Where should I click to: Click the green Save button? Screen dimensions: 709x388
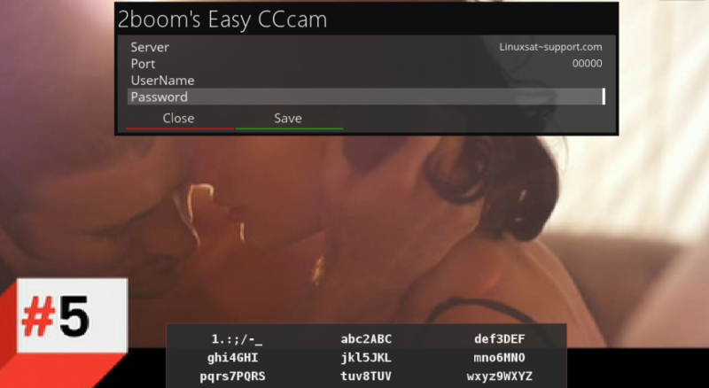[289, 120]
